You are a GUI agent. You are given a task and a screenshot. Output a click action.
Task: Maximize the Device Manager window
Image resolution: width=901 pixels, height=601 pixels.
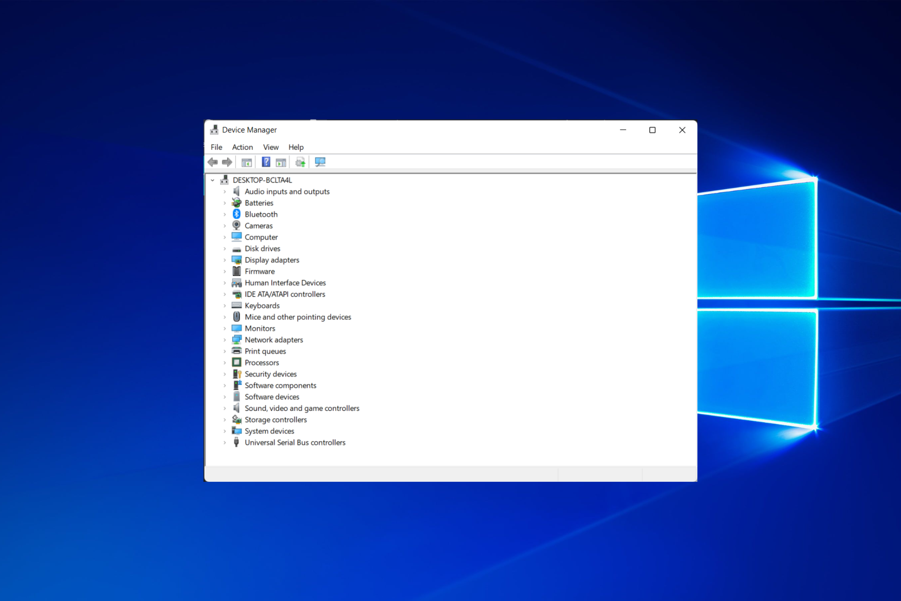click(652, 130)
